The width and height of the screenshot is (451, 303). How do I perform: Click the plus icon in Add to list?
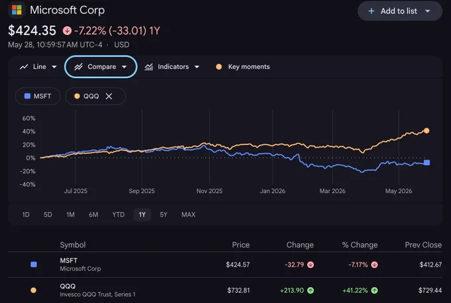pos(371,11)
